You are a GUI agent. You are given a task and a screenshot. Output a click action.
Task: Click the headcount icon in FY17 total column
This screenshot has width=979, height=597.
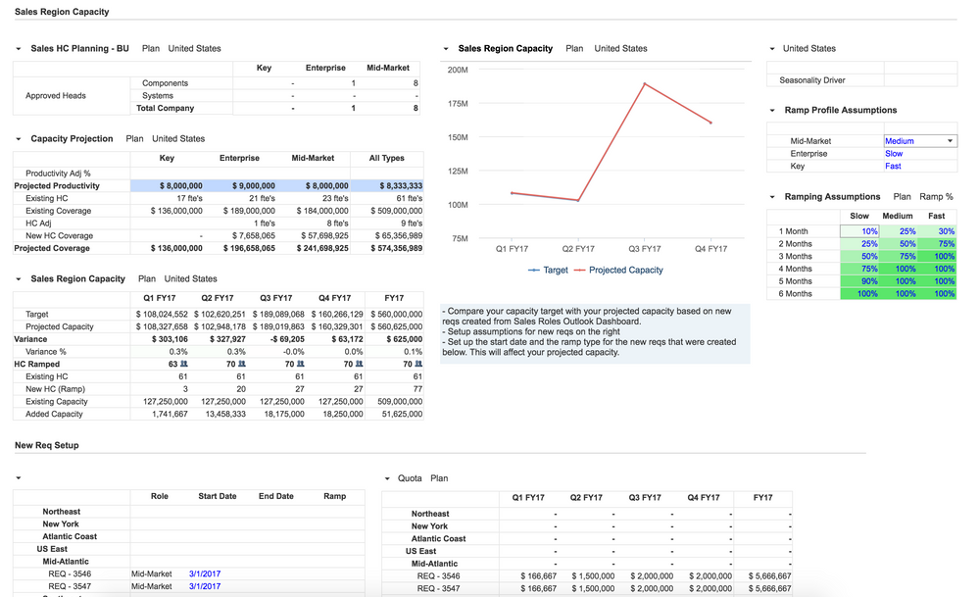(419, 363)
